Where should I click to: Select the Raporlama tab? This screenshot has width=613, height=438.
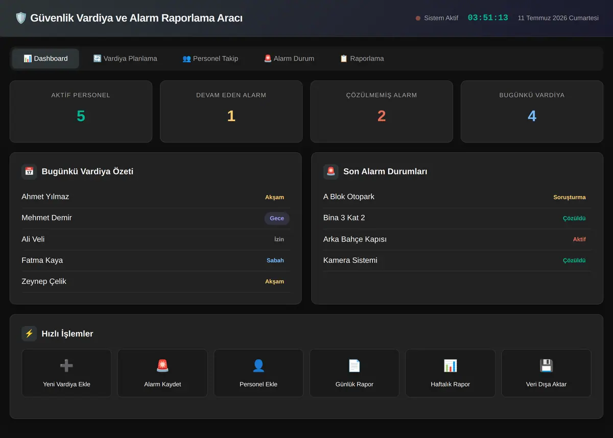pyautogui.click(x=362, y=59)
